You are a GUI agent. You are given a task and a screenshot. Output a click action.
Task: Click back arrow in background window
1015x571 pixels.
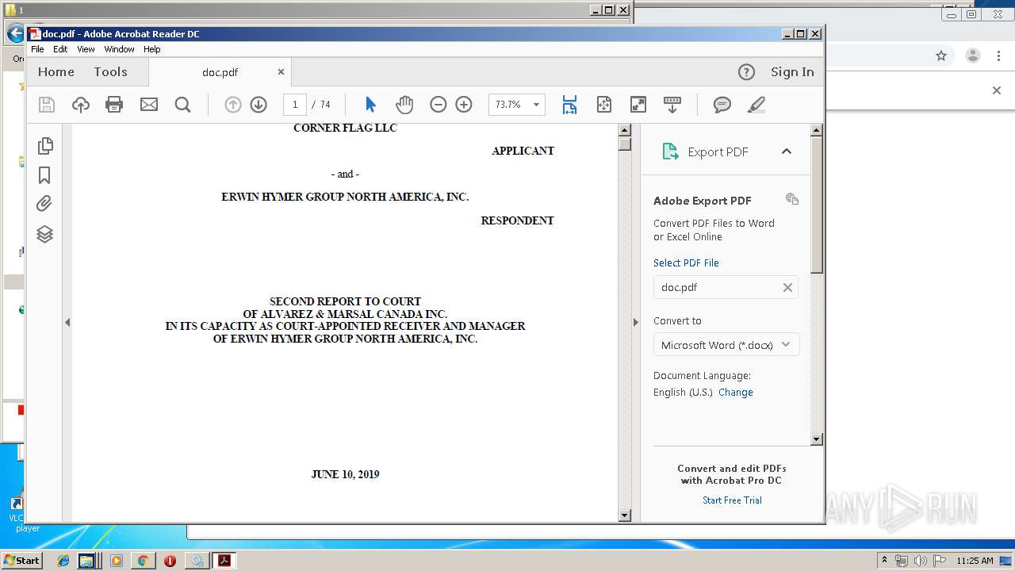click(x=15, y=33)
